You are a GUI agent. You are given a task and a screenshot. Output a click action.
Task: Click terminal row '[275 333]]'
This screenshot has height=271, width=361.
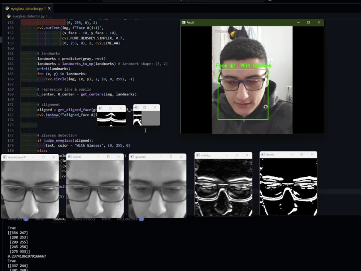pos(20,251)
